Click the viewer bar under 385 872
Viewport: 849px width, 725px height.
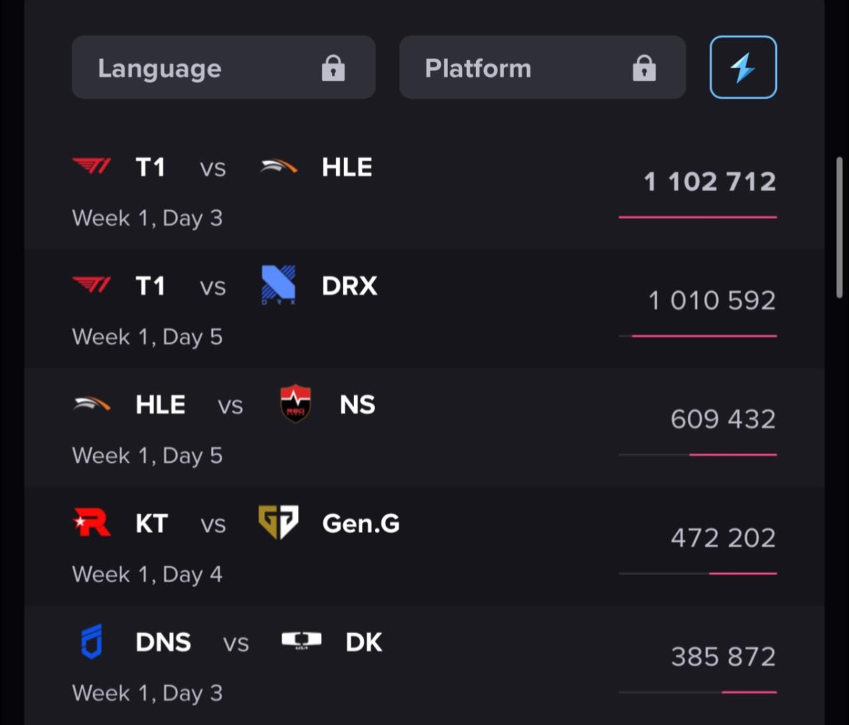pos(698,692)
